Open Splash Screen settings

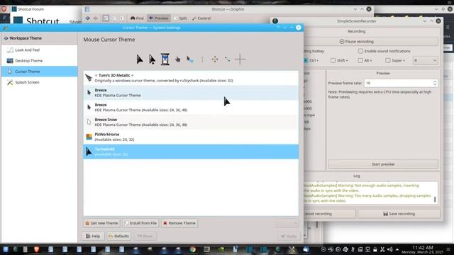[40, 82]
